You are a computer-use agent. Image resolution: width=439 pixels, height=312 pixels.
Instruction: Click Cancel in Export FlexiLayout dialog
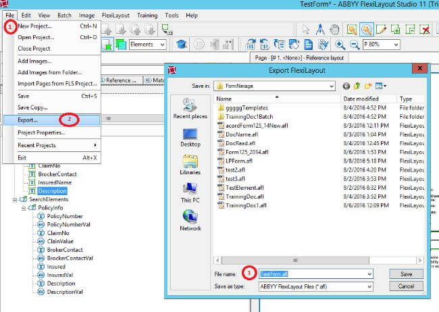[x=406, y=286]
